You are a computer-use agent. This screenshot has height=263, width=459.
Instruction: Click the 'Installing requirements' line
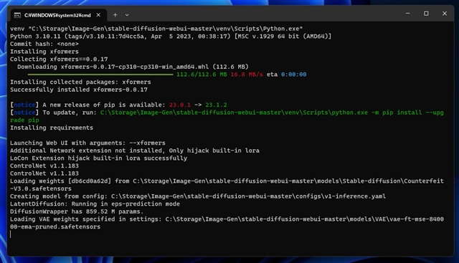pyautogui.click(x=52, y=128)
